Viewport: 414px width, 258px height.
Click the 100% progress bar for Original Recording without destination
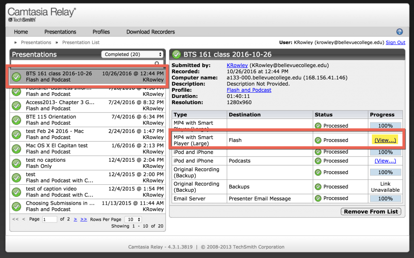coord(385,172)
